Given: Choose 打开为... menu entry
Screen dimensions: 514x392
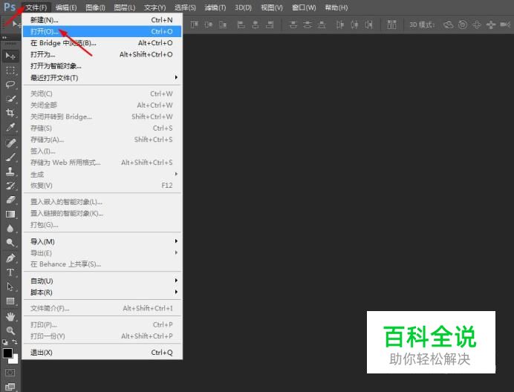Looking at the screenshot, I should (x=102, y=54).
